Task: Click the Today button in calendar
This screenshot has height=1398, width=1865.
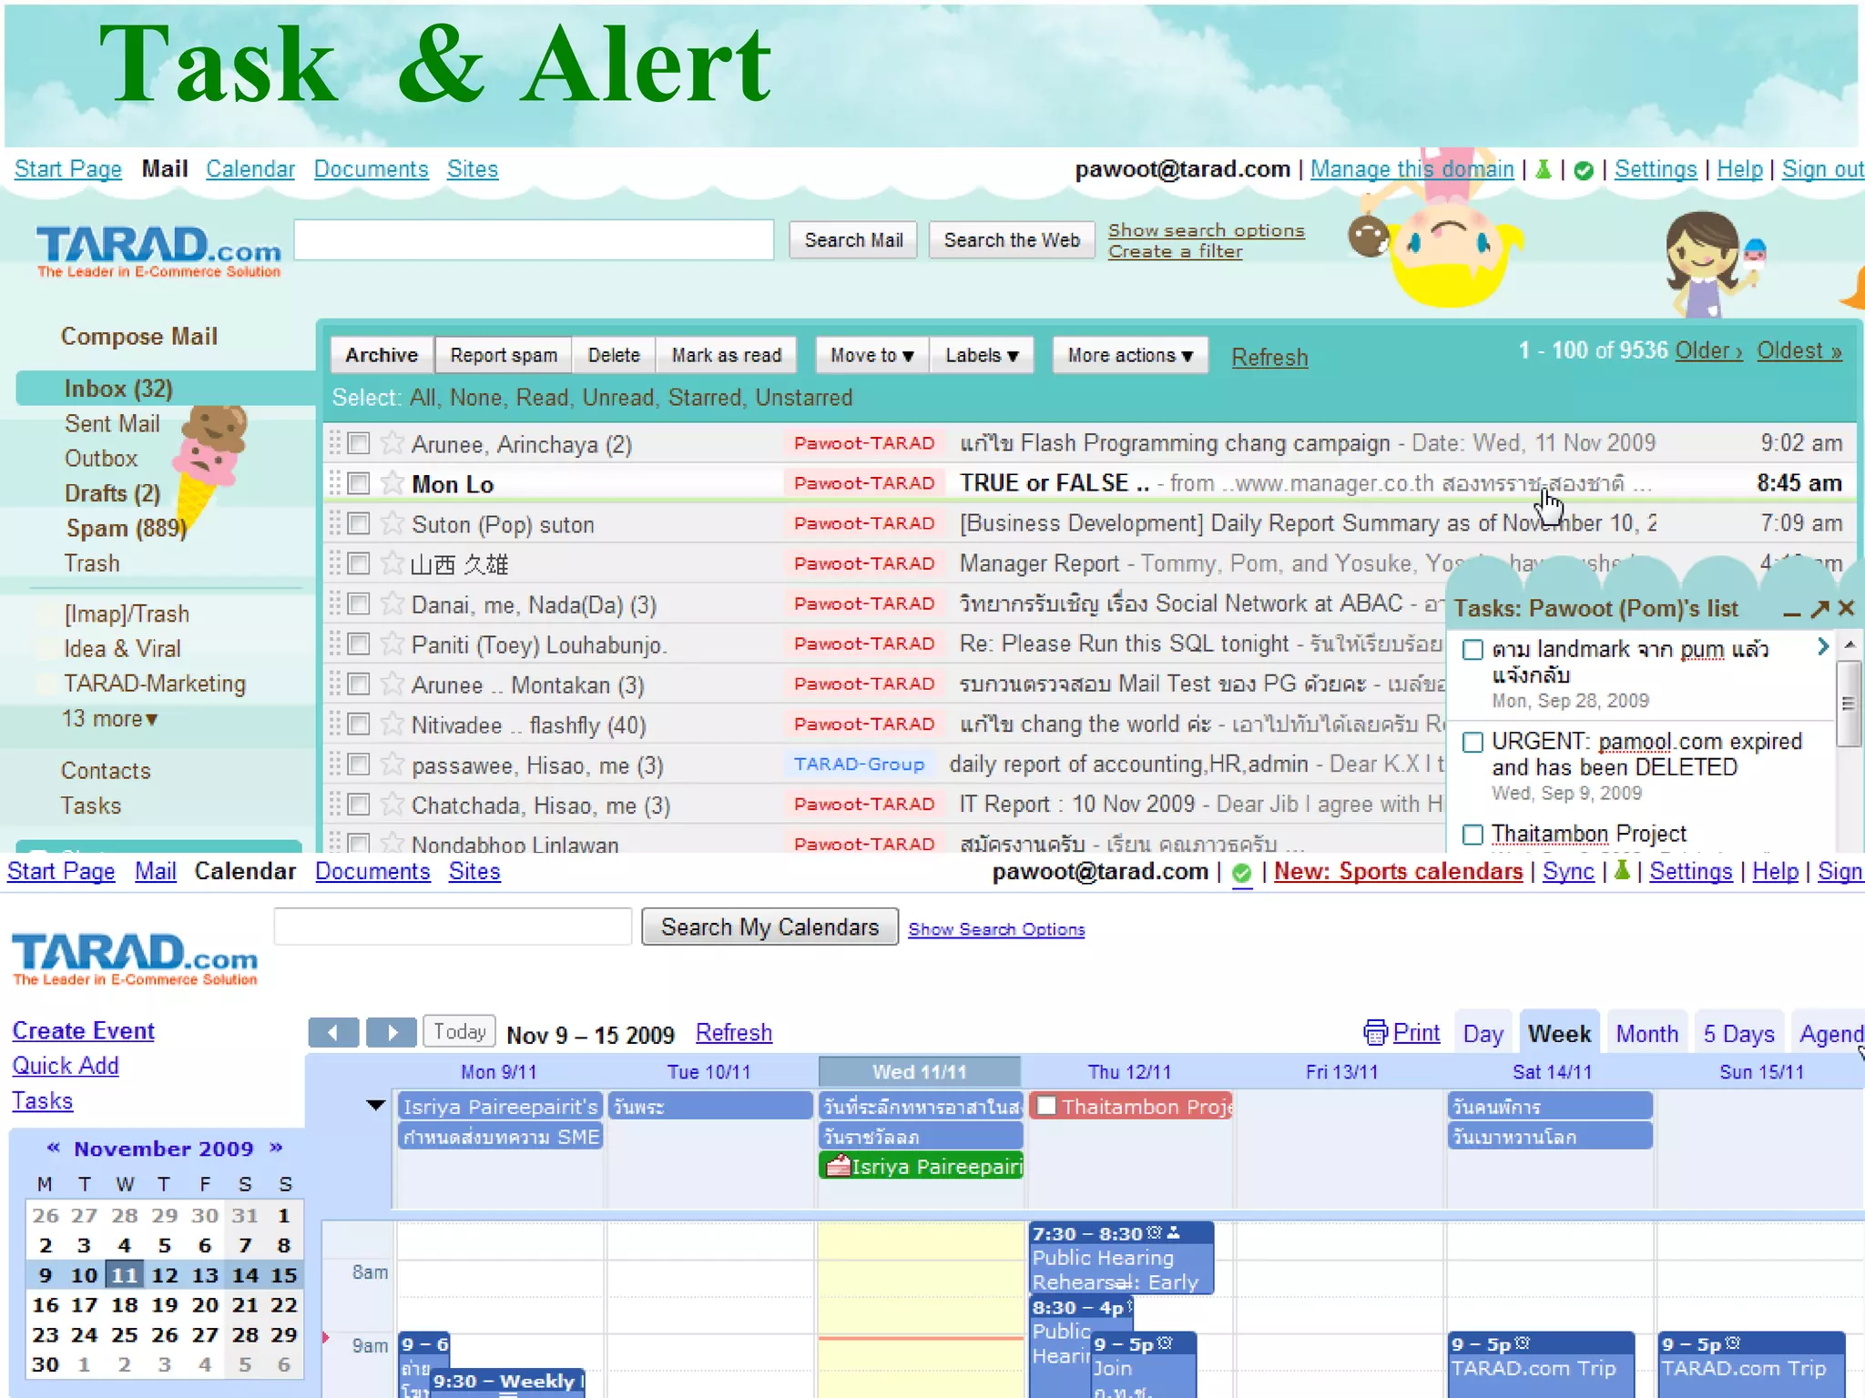Action: pyautogui.click(x=459, y=1031)
